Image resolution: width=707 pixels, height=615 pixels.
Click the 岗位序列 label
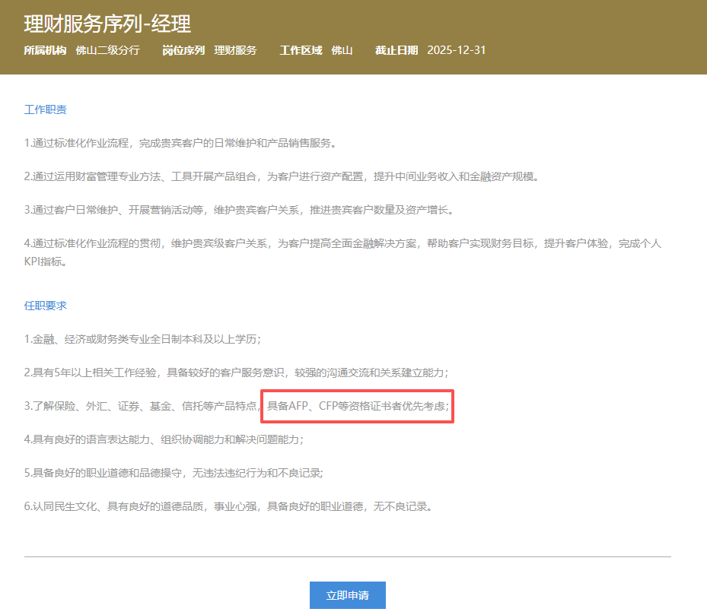[x=183, y=50]
